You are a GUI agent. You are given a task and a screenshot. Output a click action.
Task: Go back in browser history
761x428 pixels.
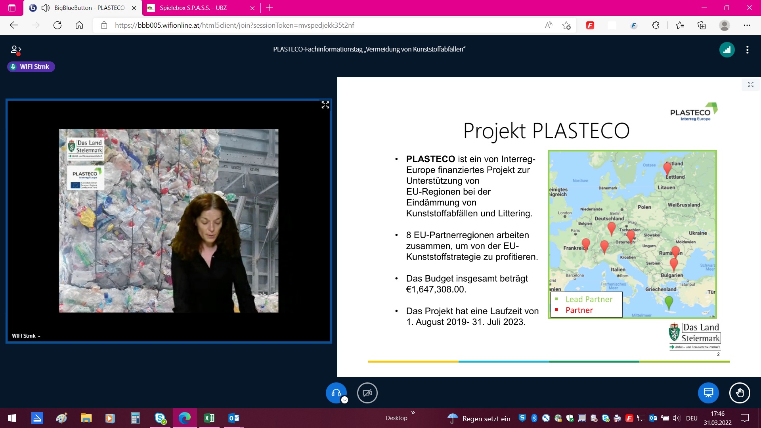point(14,25)
